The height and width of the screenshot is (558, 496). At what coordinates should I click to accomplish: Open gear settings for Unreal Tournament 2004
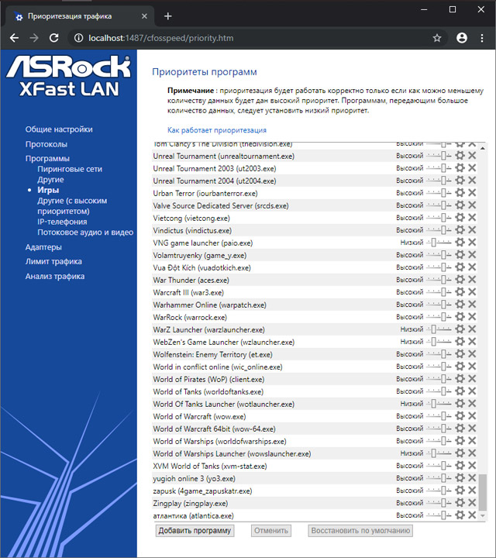click(x=460, y=181)
